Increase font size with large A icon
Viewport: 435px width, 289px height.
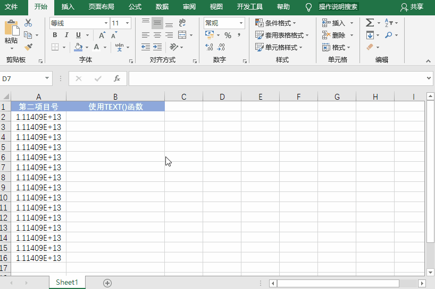[x=102, y=35]
